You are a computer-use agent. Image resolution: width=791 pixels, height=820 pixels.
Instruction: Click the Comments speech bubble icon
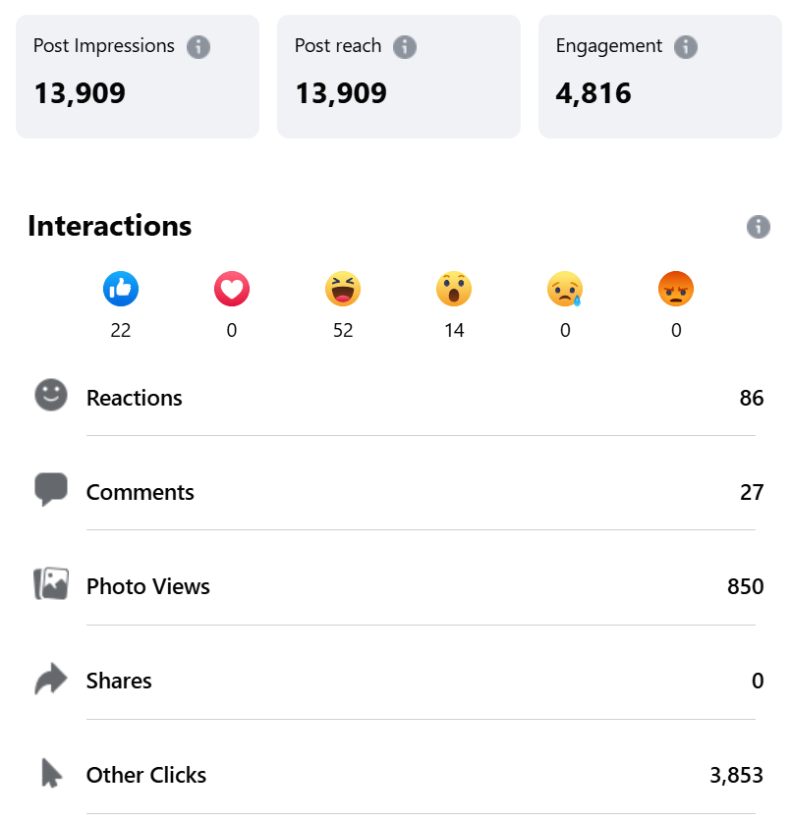pyautogui.click(x=51, y=489)
